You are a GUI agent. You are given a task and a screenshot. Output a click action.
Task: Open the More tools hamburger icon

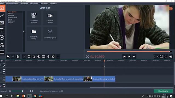pos(2,52)
